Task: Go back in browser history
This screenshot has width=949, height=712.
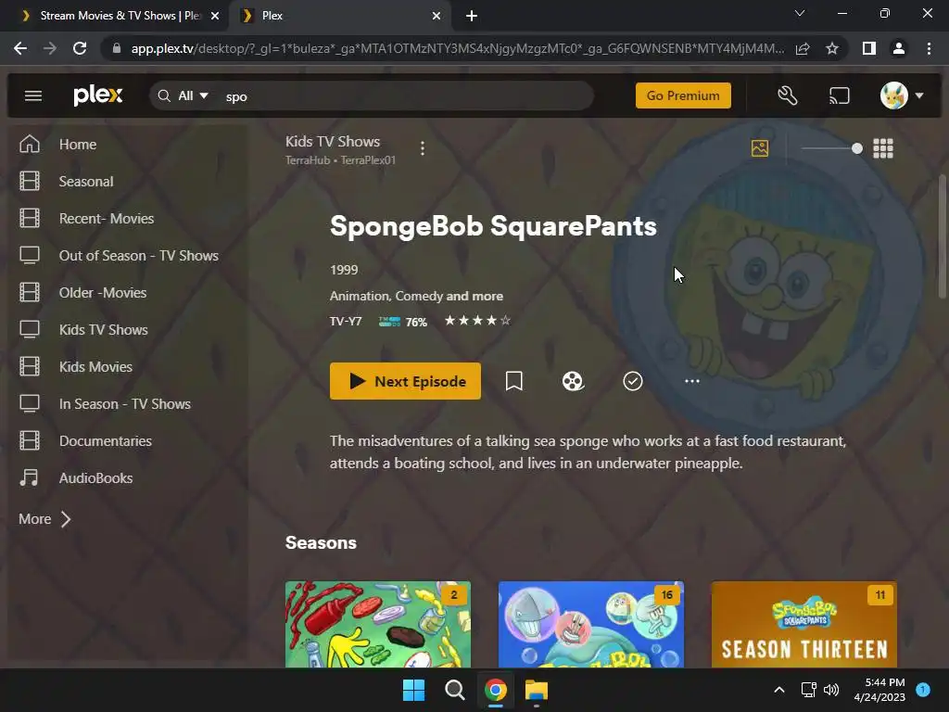Action: click(x=20, y=48)
